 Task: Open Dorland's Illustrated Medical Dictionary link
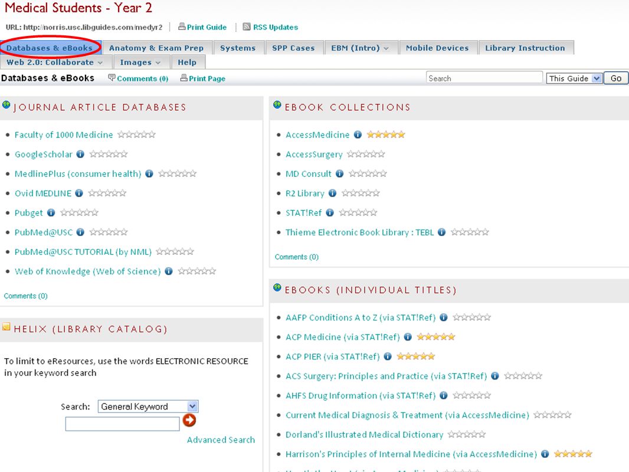pos(364,435)
